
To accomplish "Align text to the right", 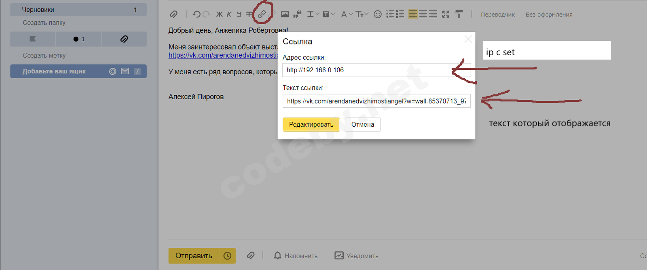I will (433, 15).
